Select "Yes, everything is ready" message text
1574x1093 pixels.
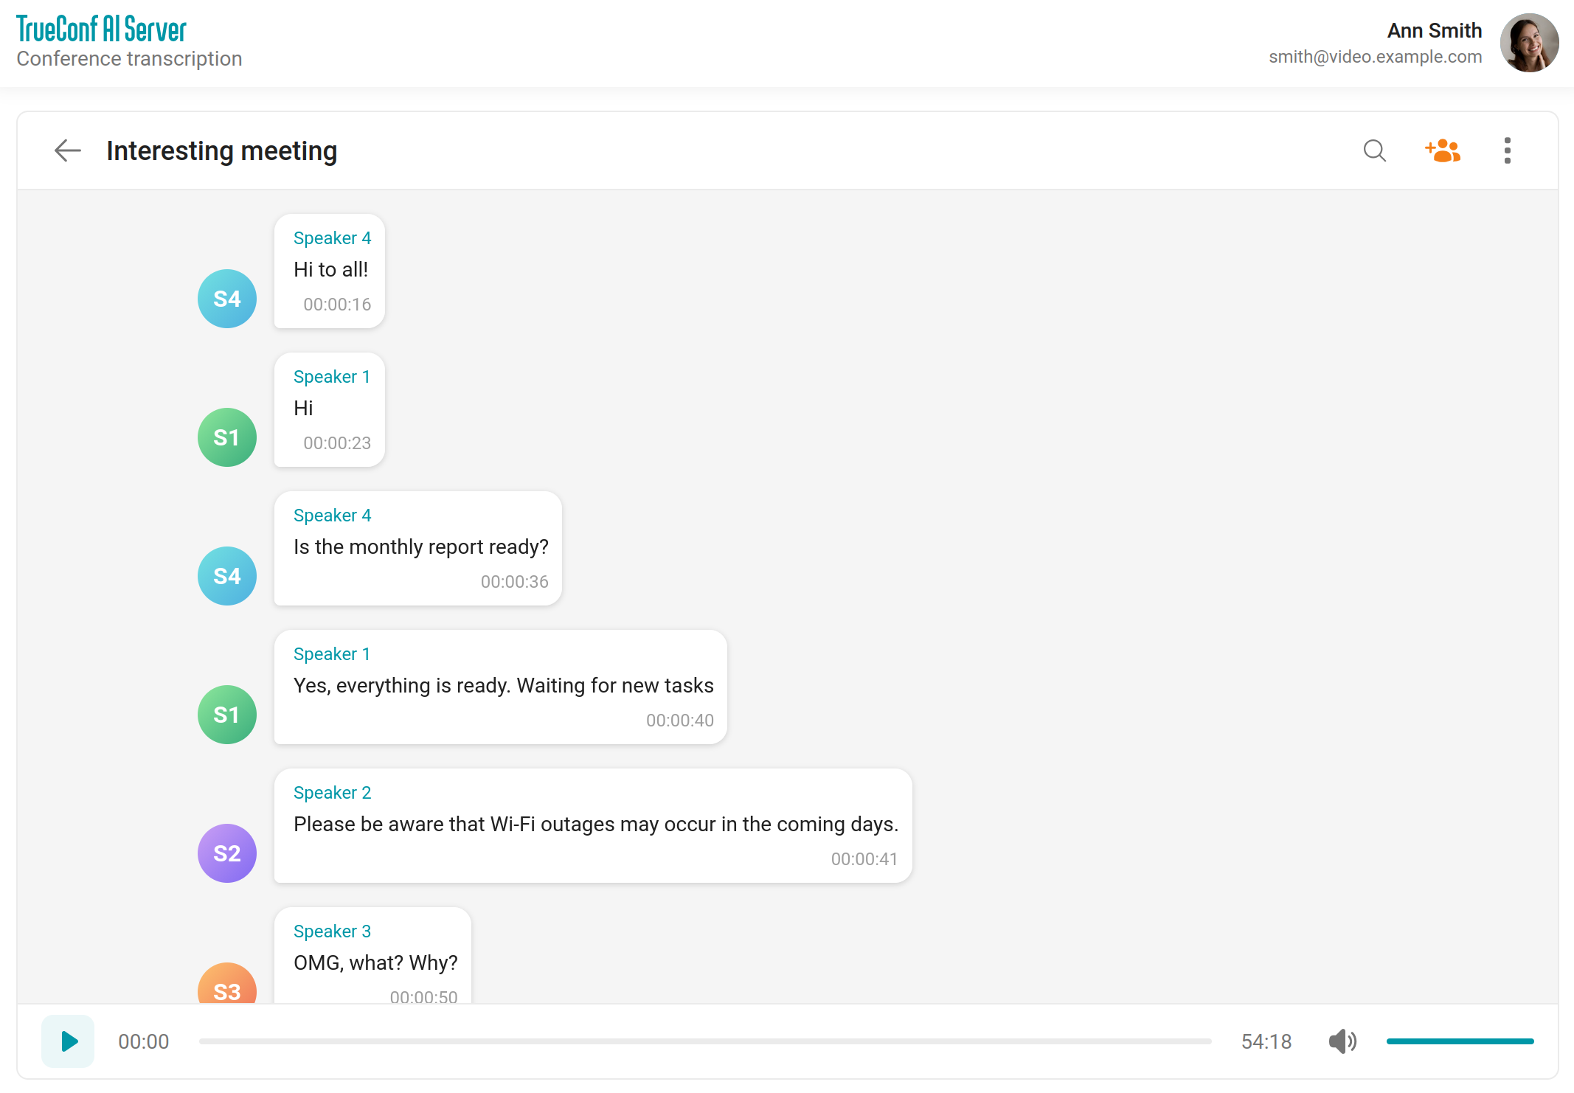tap(503, 686)
